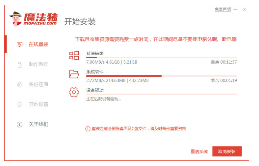Click the online reinstall monitor icon

coord(19,44)
